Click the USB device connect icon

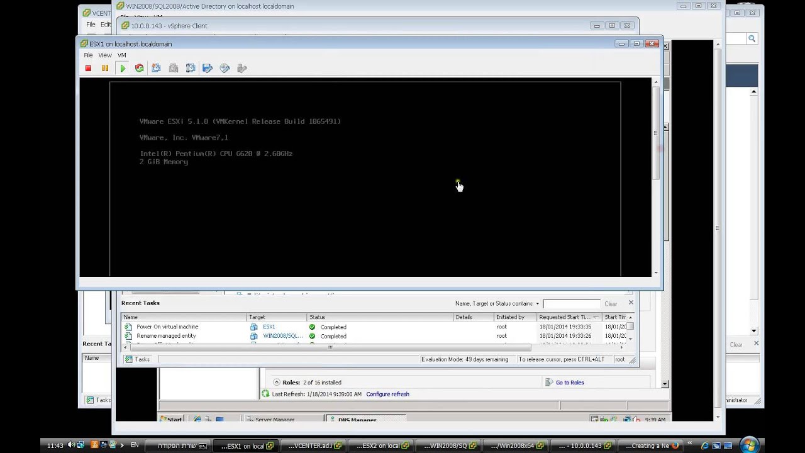point(241,68)
